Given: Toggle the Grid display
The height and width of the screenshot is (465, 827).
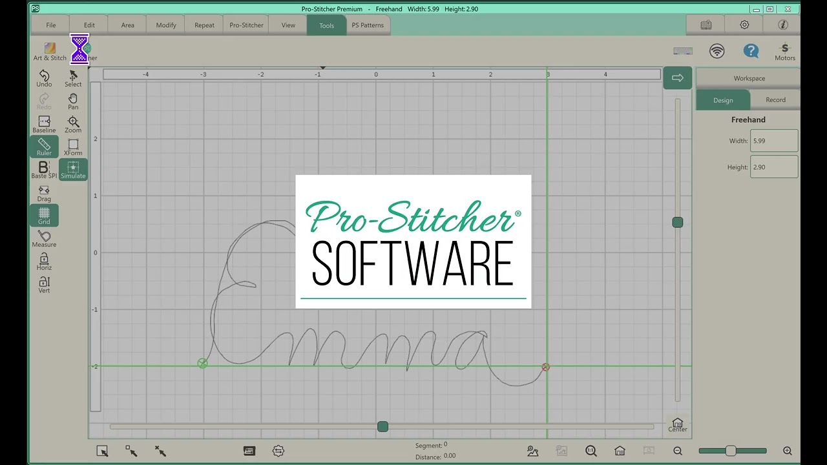Looking at the screenshot, I should pos(44,216).
